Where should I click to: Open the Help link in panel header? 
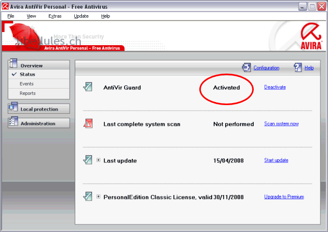click(309, 68)
